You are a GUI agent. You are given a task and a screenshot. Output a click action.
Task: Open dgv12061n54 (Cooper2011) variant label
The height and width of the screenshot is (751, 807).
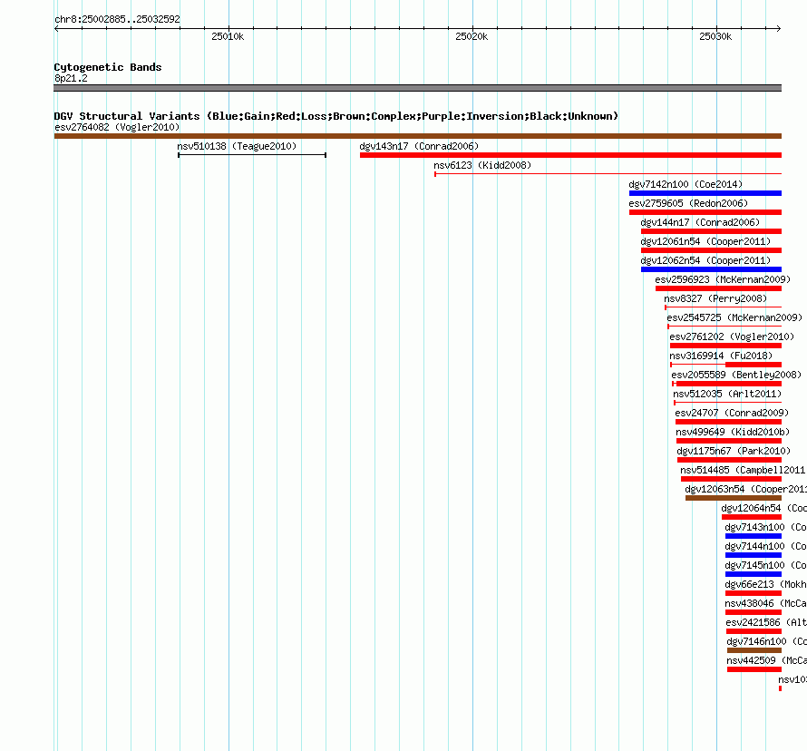705,241
